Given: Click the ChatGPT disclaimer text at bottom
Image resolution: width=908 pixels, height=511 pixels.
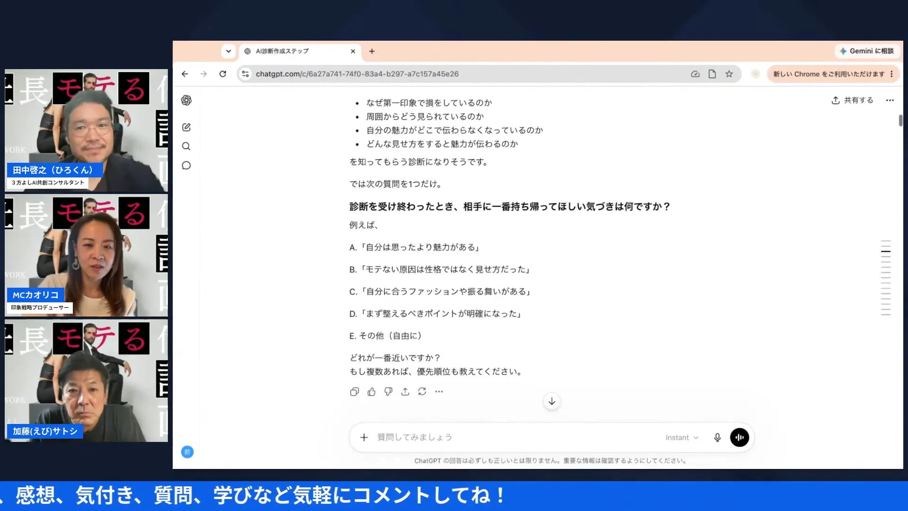Looking at the screenshot, I should (551, 461).
